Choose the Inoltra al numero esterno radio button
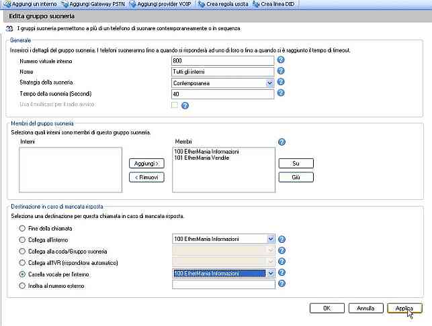 tap(22, 285)
